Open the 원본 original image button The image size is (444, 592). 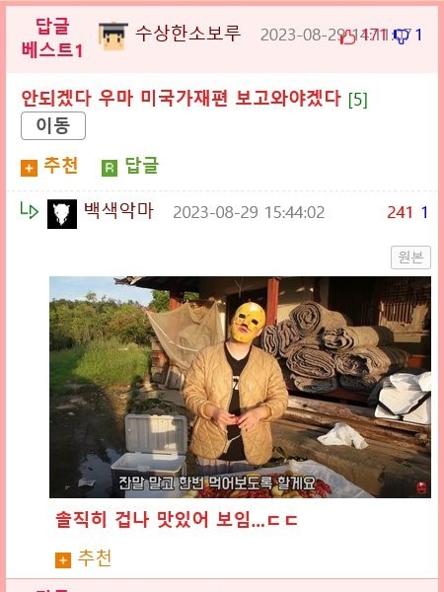(410, 258)
